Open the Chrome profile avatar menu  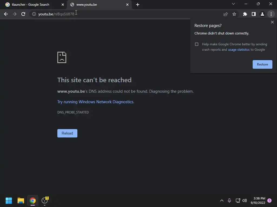[262, 14]
